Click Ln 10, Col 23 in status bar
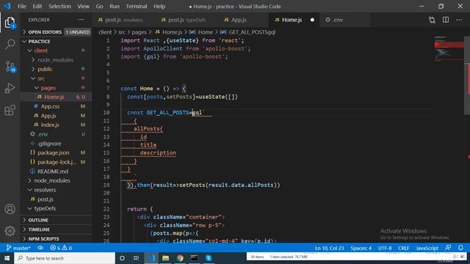 (330, 248)
